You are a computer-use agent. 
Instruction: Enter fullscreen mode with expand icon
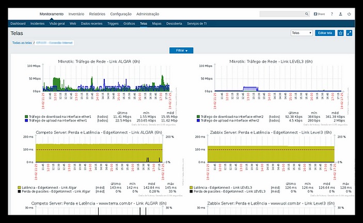pyautogui.click(x=349, y=33)
